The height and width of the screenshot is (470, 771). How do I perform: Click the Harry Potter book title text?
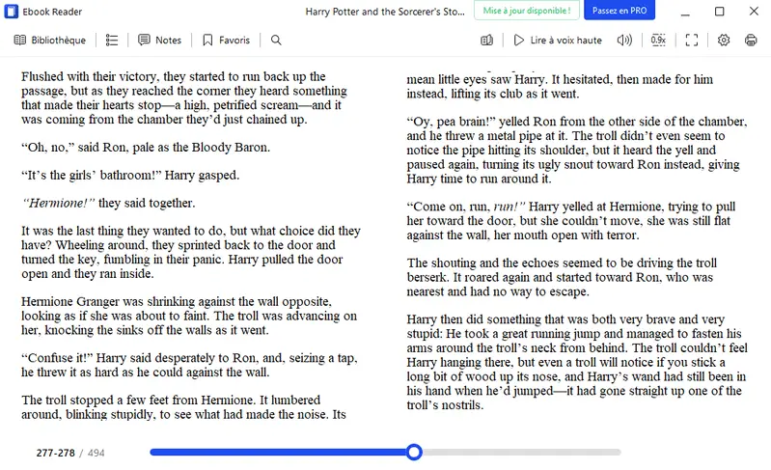coord(385,12)
